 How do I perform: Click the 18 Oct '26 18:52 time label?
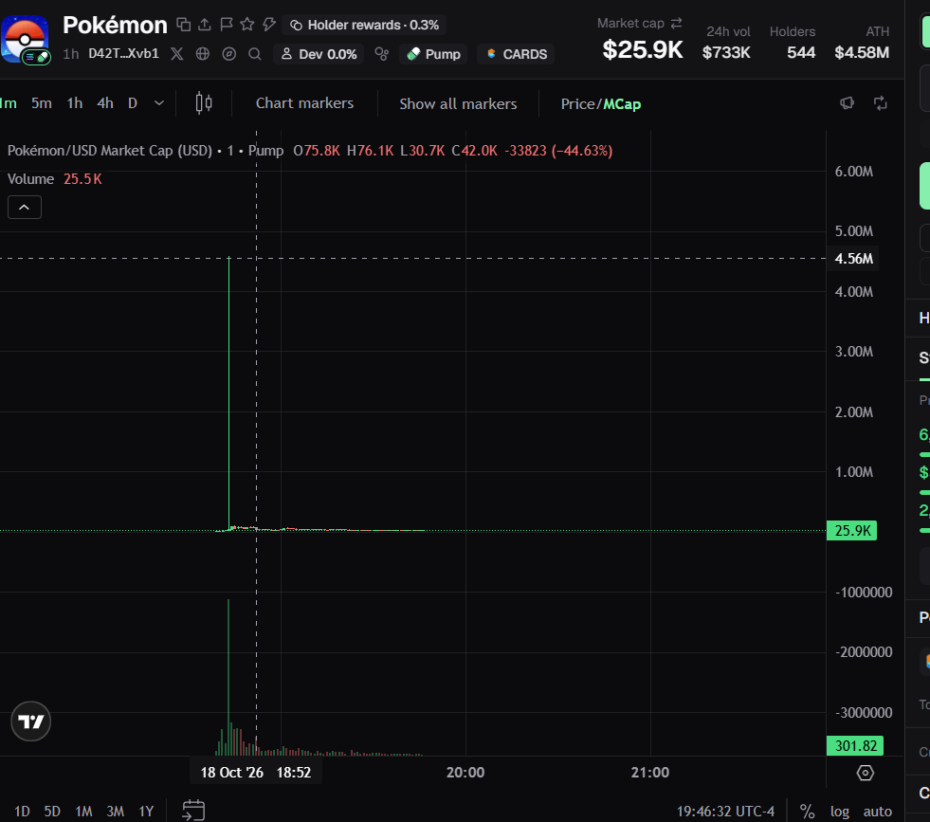click(x=256, y=772)
